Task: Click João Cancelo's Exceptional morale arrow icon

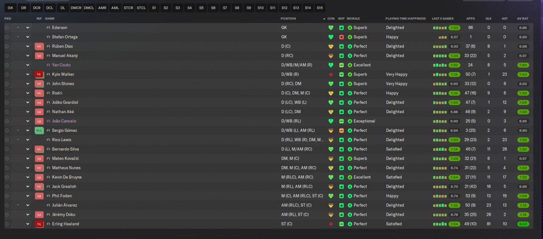Action: (350, 121)
